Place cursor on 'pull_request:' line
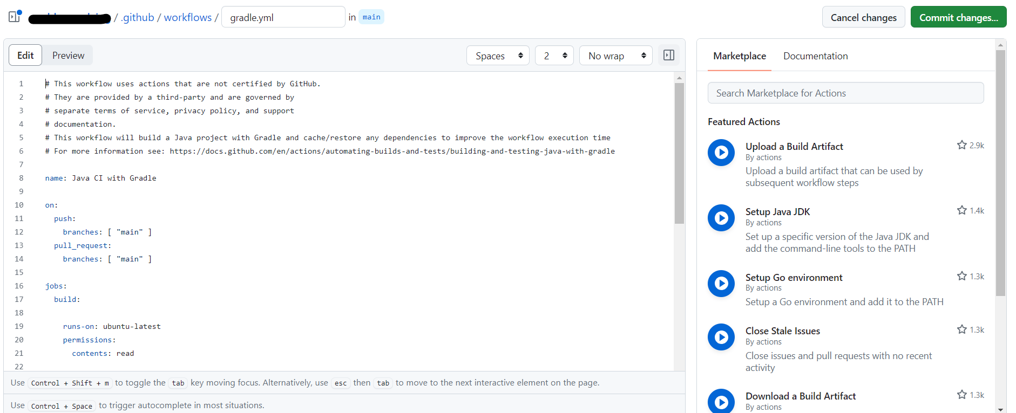Screen dimensions: 1016x413 tap(83, 245)
